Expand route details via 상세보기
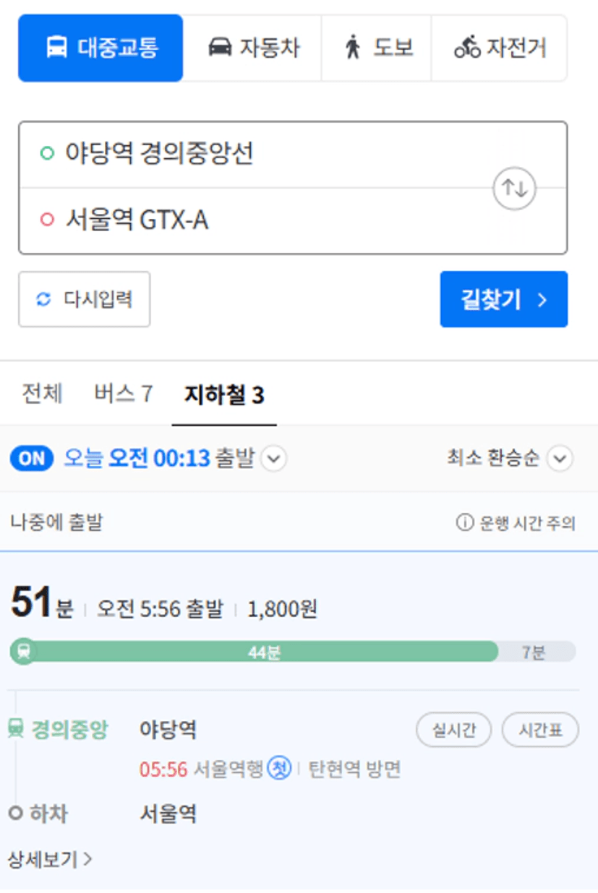Screen dimensions: 598x893 click(x=50, y=859)
